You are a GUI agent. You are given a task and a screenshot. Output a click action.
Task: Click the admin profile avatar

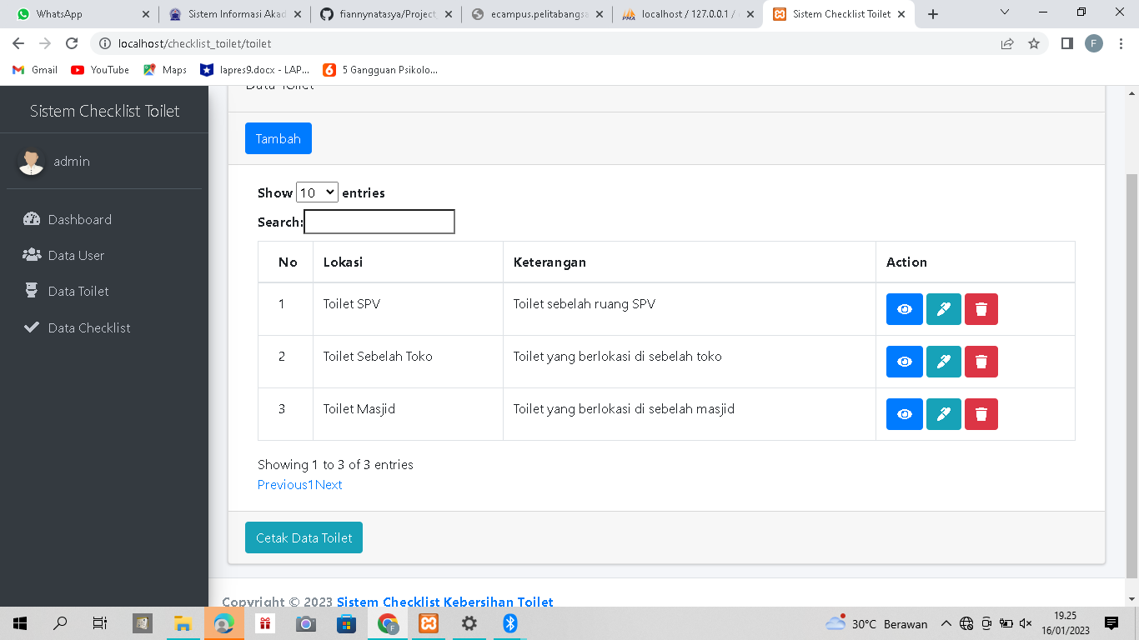[32, 162]
